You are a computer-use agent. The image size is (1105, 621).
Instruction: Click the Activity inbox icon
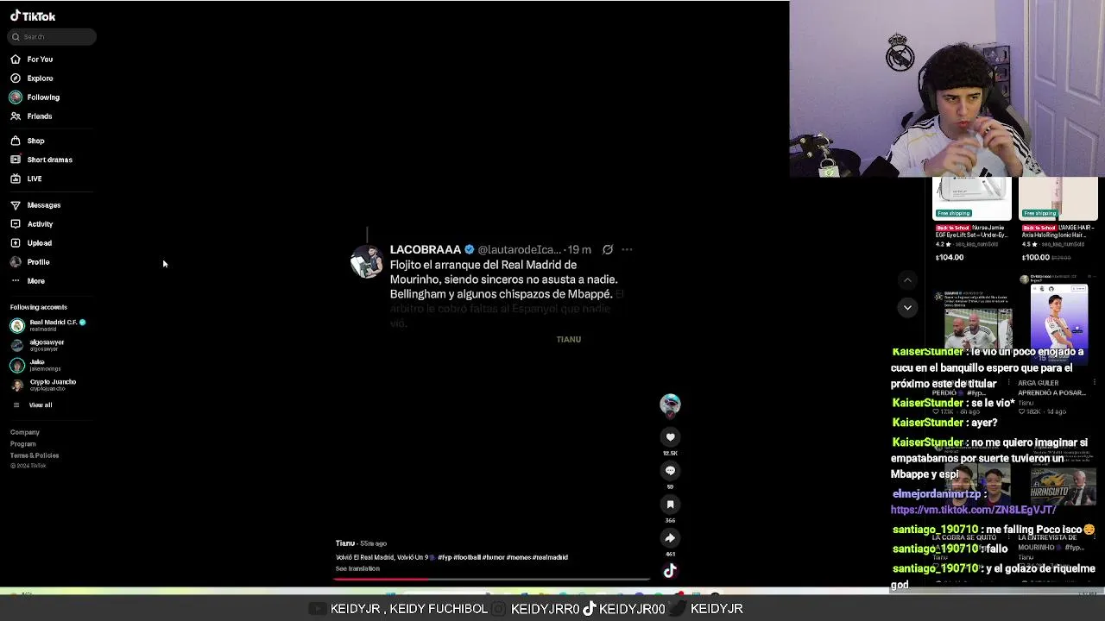[16, 224]
